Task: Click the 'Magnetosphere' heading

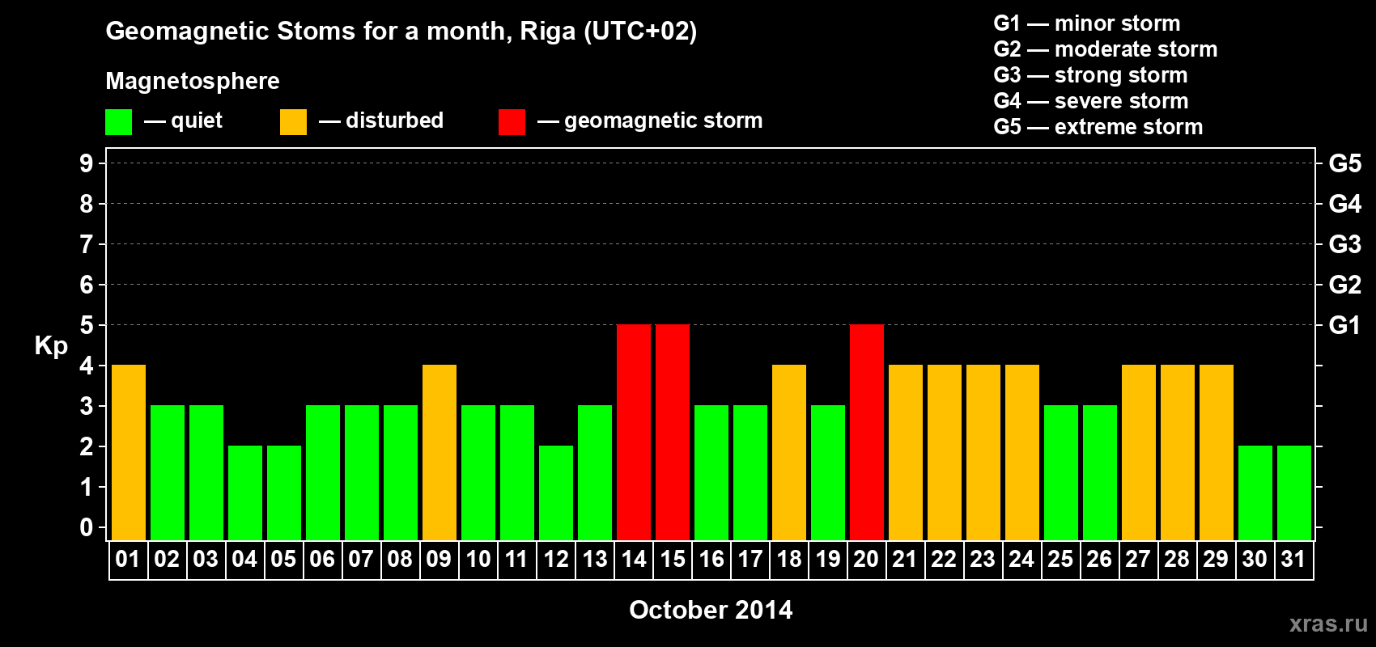Action: (x=193, y=81)
